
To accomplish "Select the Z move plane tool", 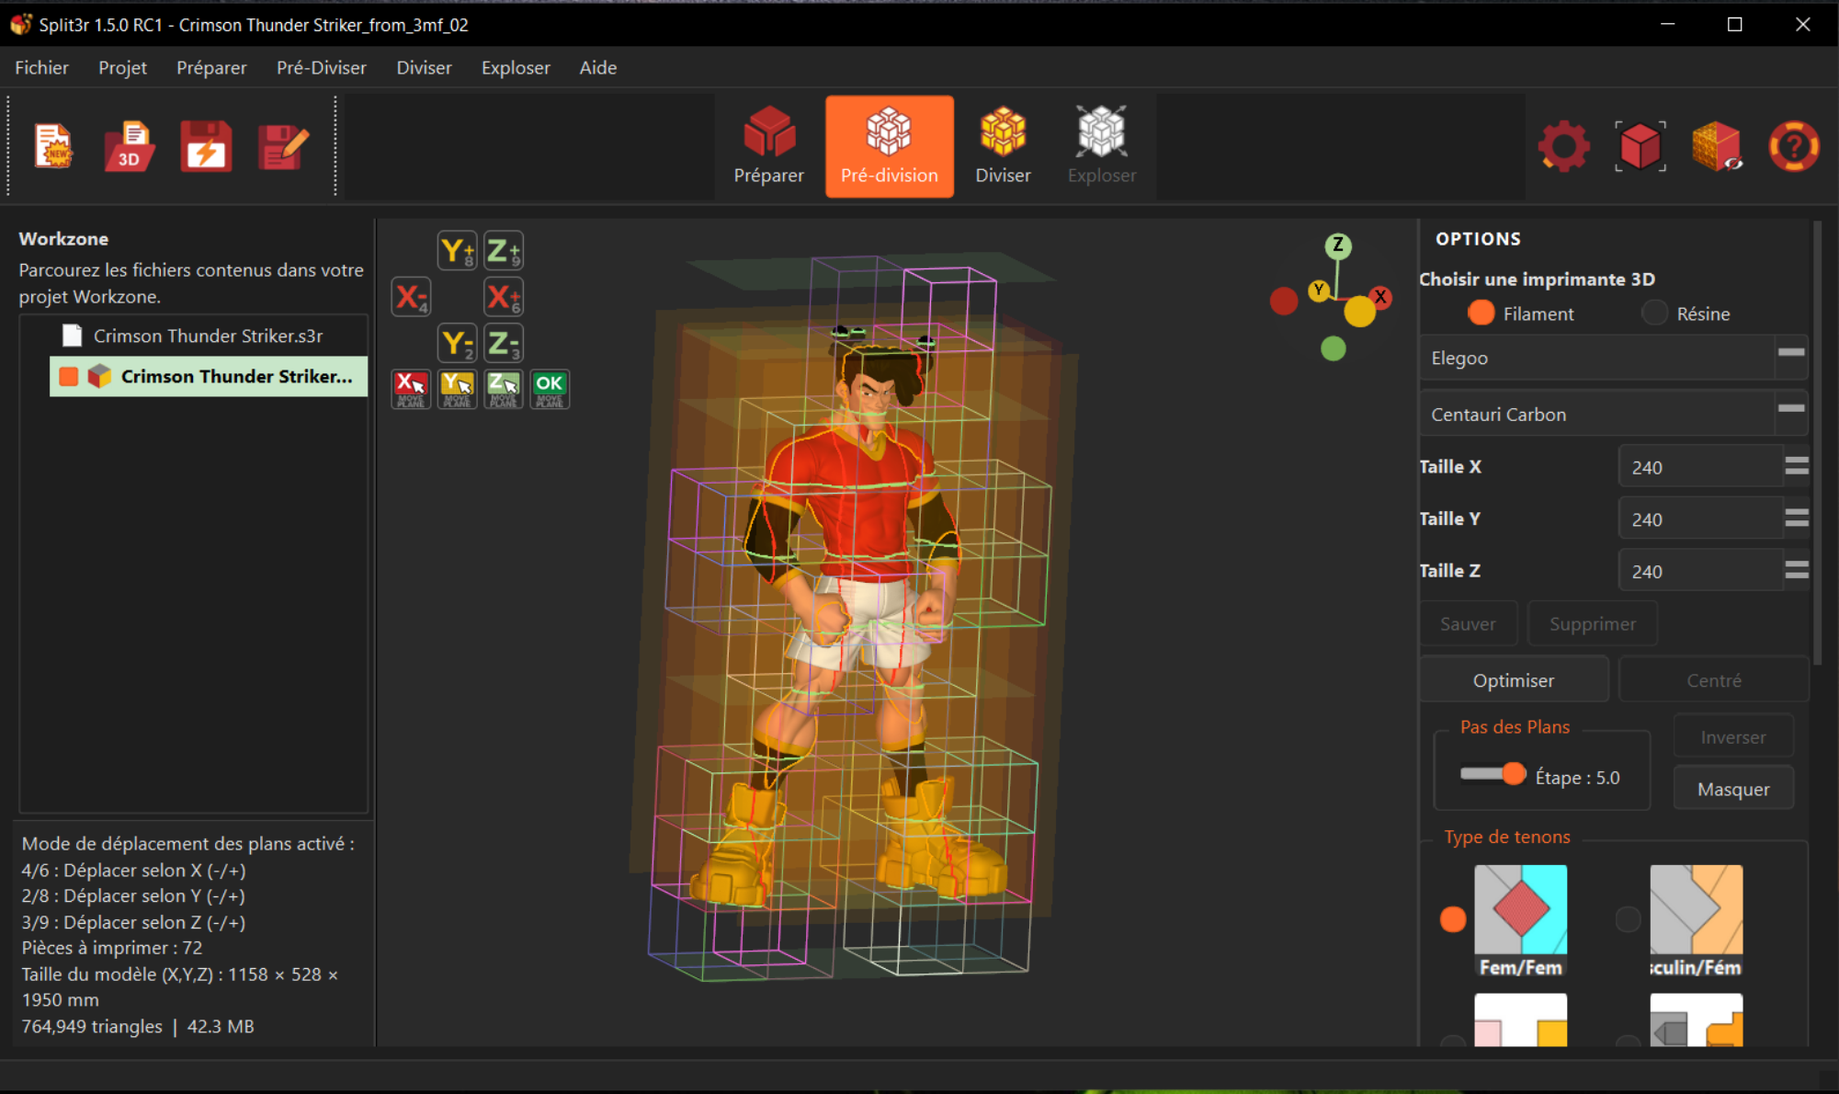I will (504, 389).
